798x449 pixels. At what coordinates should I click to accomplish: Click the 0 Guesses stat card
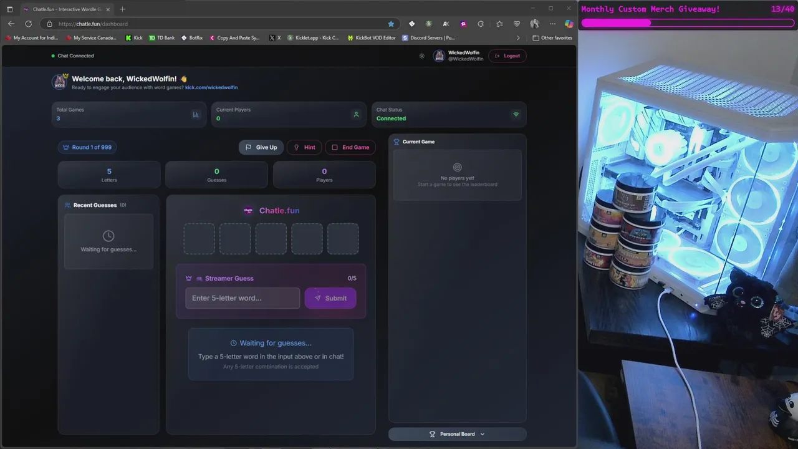pyautogui.click(x=216, y=175)
